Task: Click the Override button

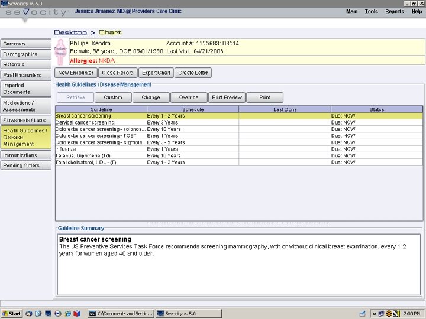Action: tap(189, 97)
